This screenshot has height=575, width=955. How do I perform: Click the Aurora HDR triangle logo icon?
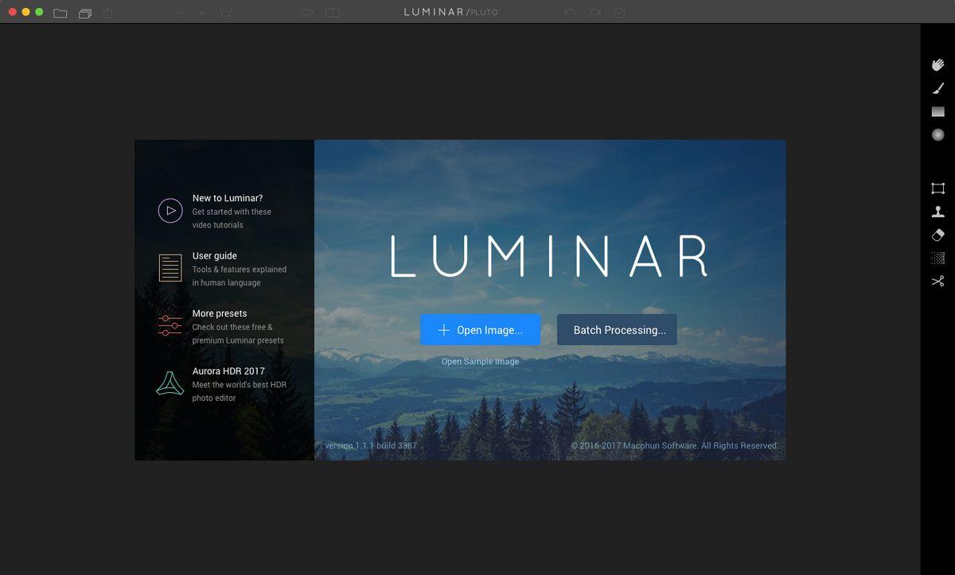pyautogui.click(x=170, y=383)
